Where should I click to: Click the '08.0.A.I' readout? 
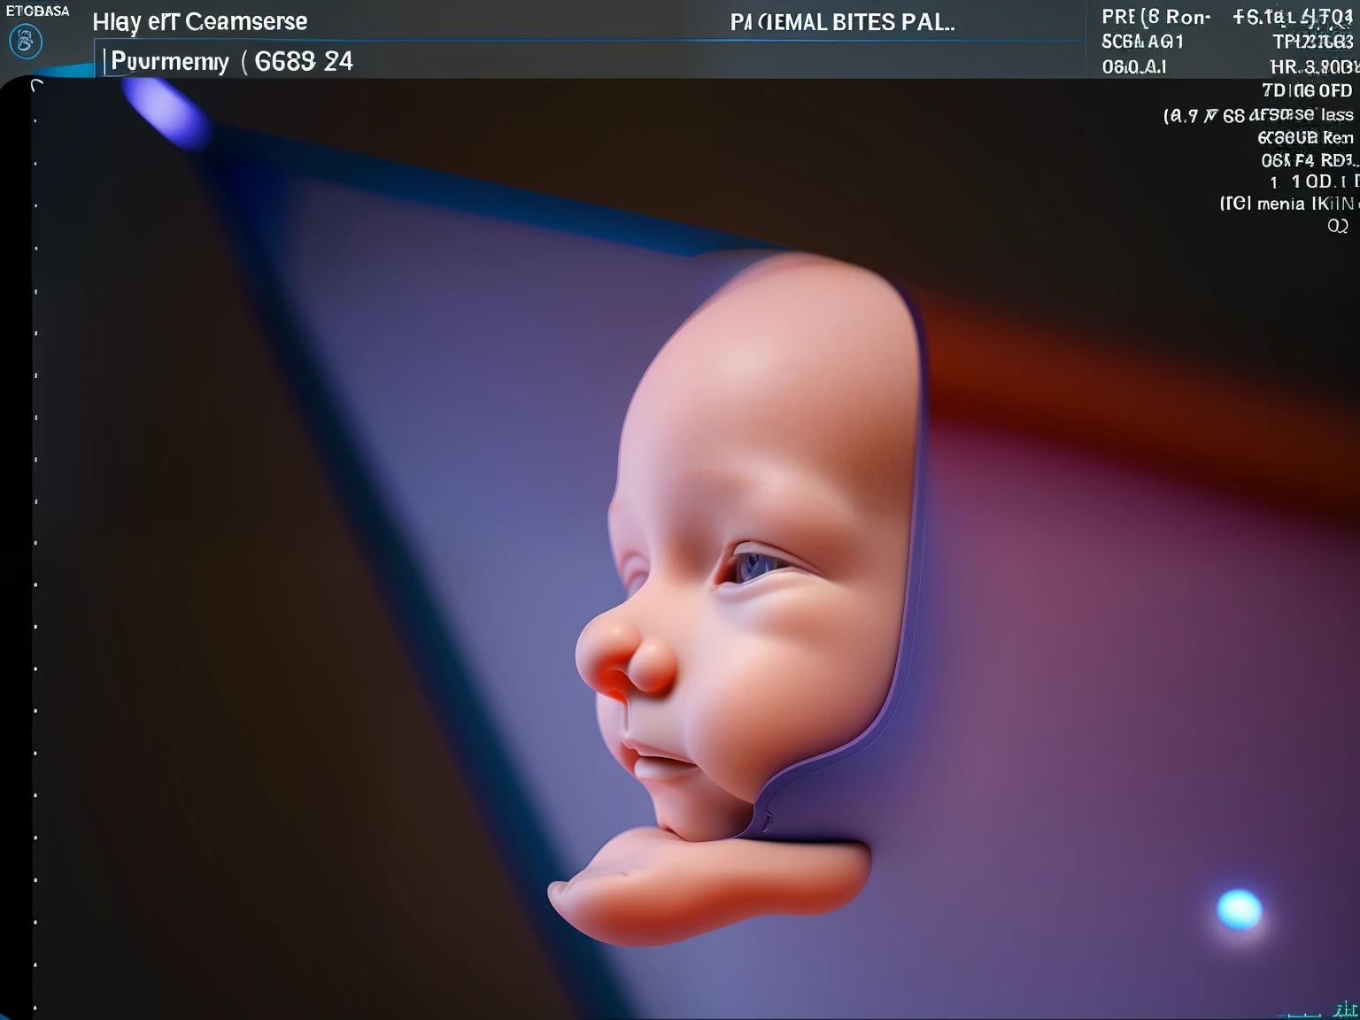(x=1134, y=66)
